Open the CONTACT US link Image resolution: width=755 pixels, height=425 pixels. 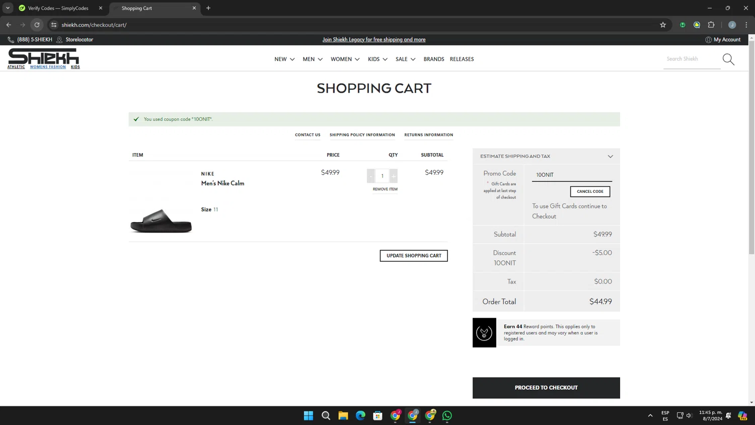coord(308,135)
